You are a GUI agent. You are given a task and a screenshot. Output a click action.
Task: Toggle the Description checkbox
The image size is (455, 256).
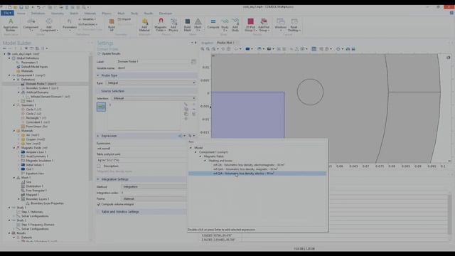click(x=99, y=166)
